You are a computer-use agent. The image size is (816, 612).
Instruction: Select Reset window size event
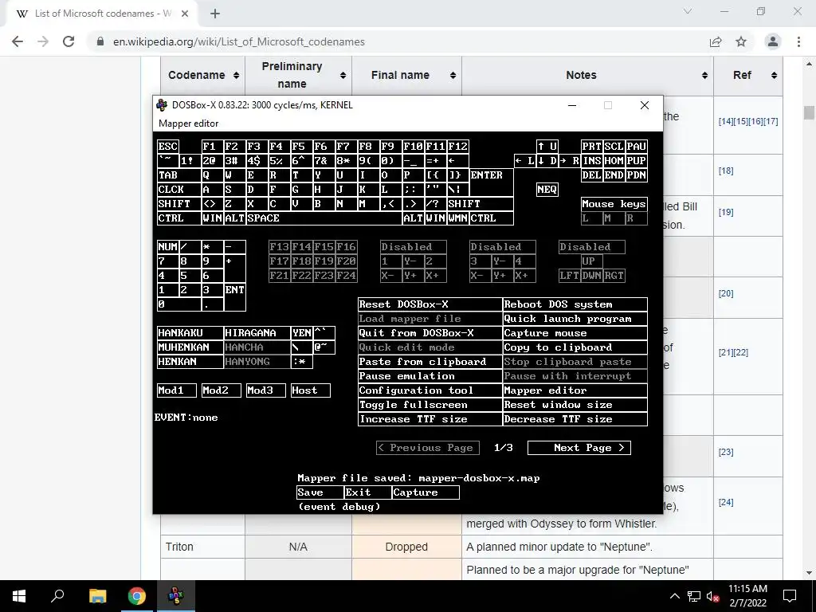click(575, 404)
